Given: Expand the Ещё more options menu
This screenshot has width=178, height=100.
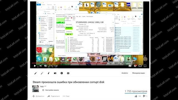Looking at the screenshot, I should 66,96.
